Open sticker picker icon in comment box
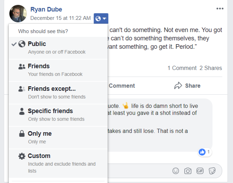Image resolution: width=233 pixels, height=183 pixels. coord(212,171)
